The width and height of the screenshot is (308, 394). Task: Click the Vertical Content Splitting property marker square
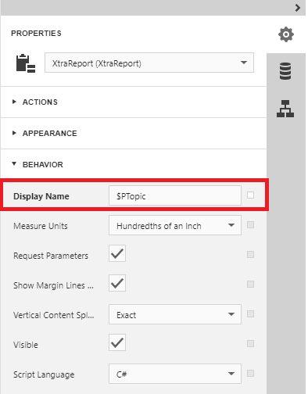pyautogui.click(x=250, y=313)
